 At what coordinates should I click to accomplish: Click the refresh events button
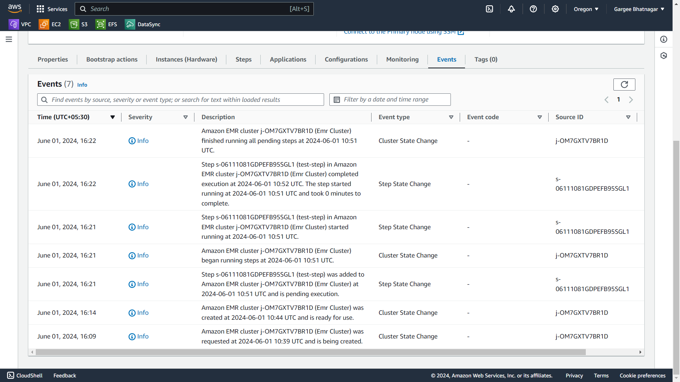[x=624, y=85]
